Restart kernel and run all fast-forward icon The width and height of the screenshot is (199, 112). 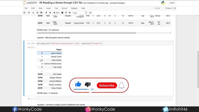pyautogui.click(x=70, y=13)
